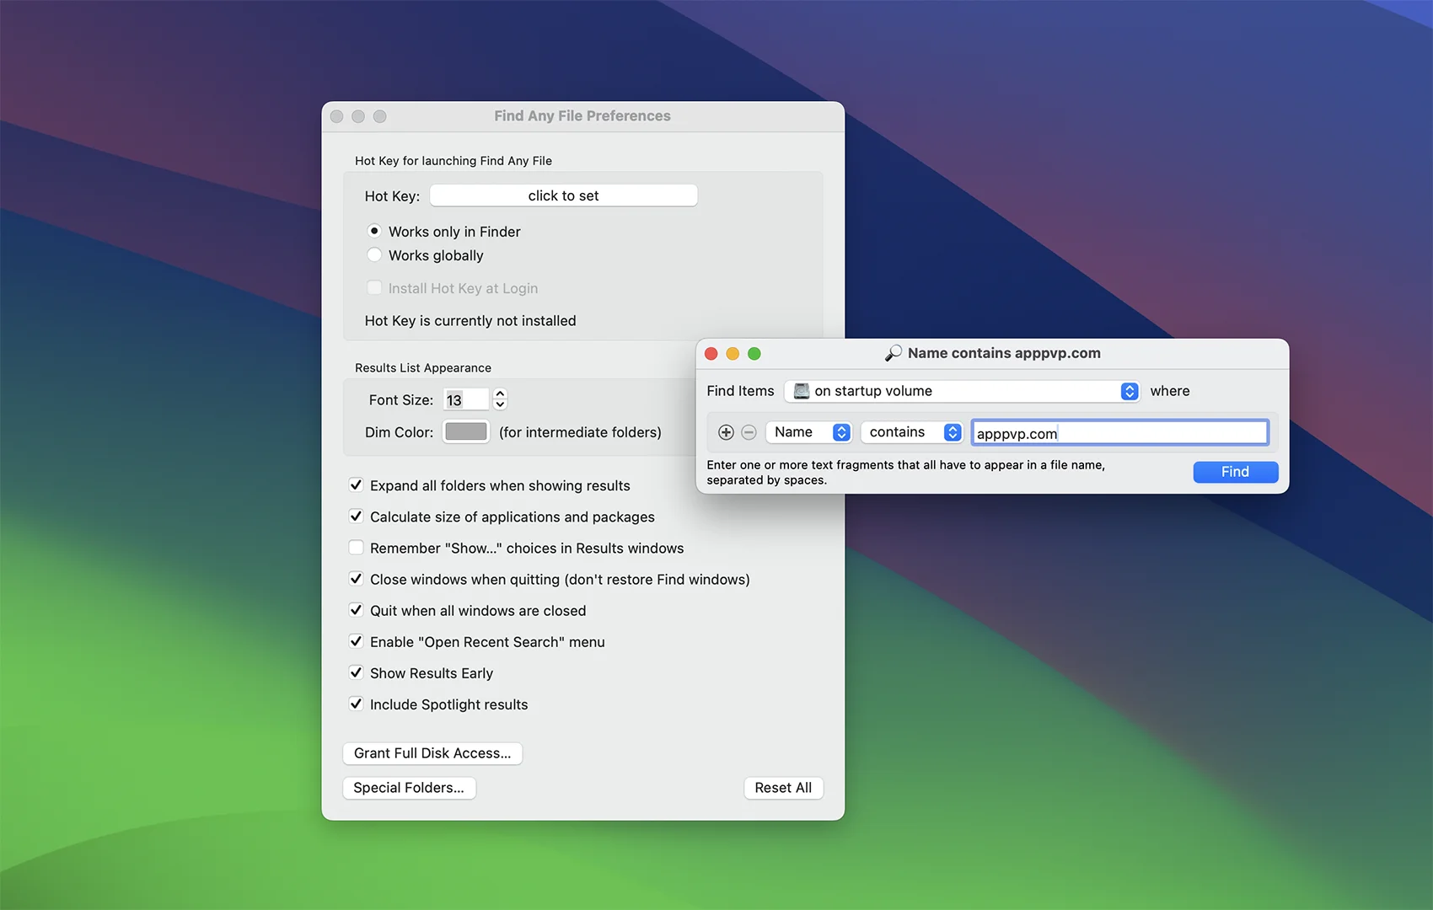Click the Results List Appearance heading
The width and height of the screenshot is (1433, 910).
tap(423, 368)
